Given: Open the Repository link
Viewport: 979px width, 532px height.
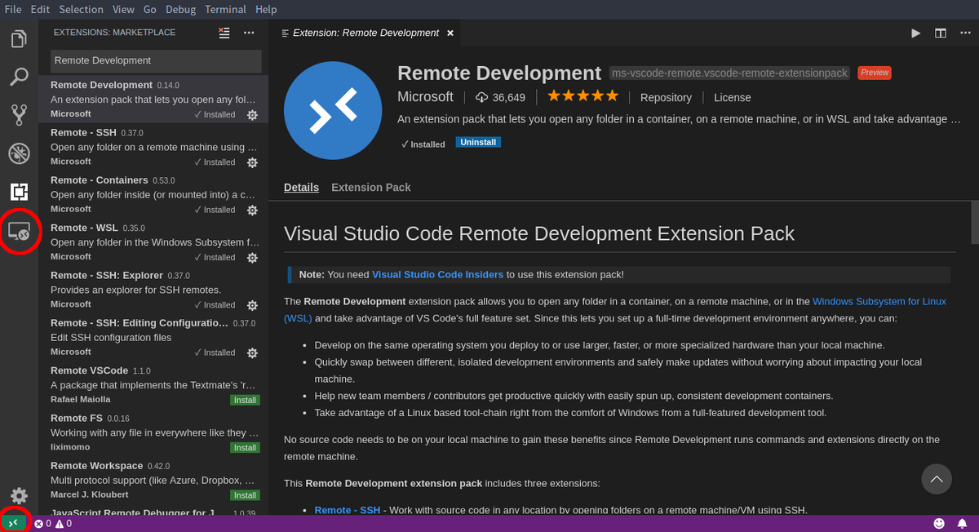Looking at the screenshot, I should (666, 97).
